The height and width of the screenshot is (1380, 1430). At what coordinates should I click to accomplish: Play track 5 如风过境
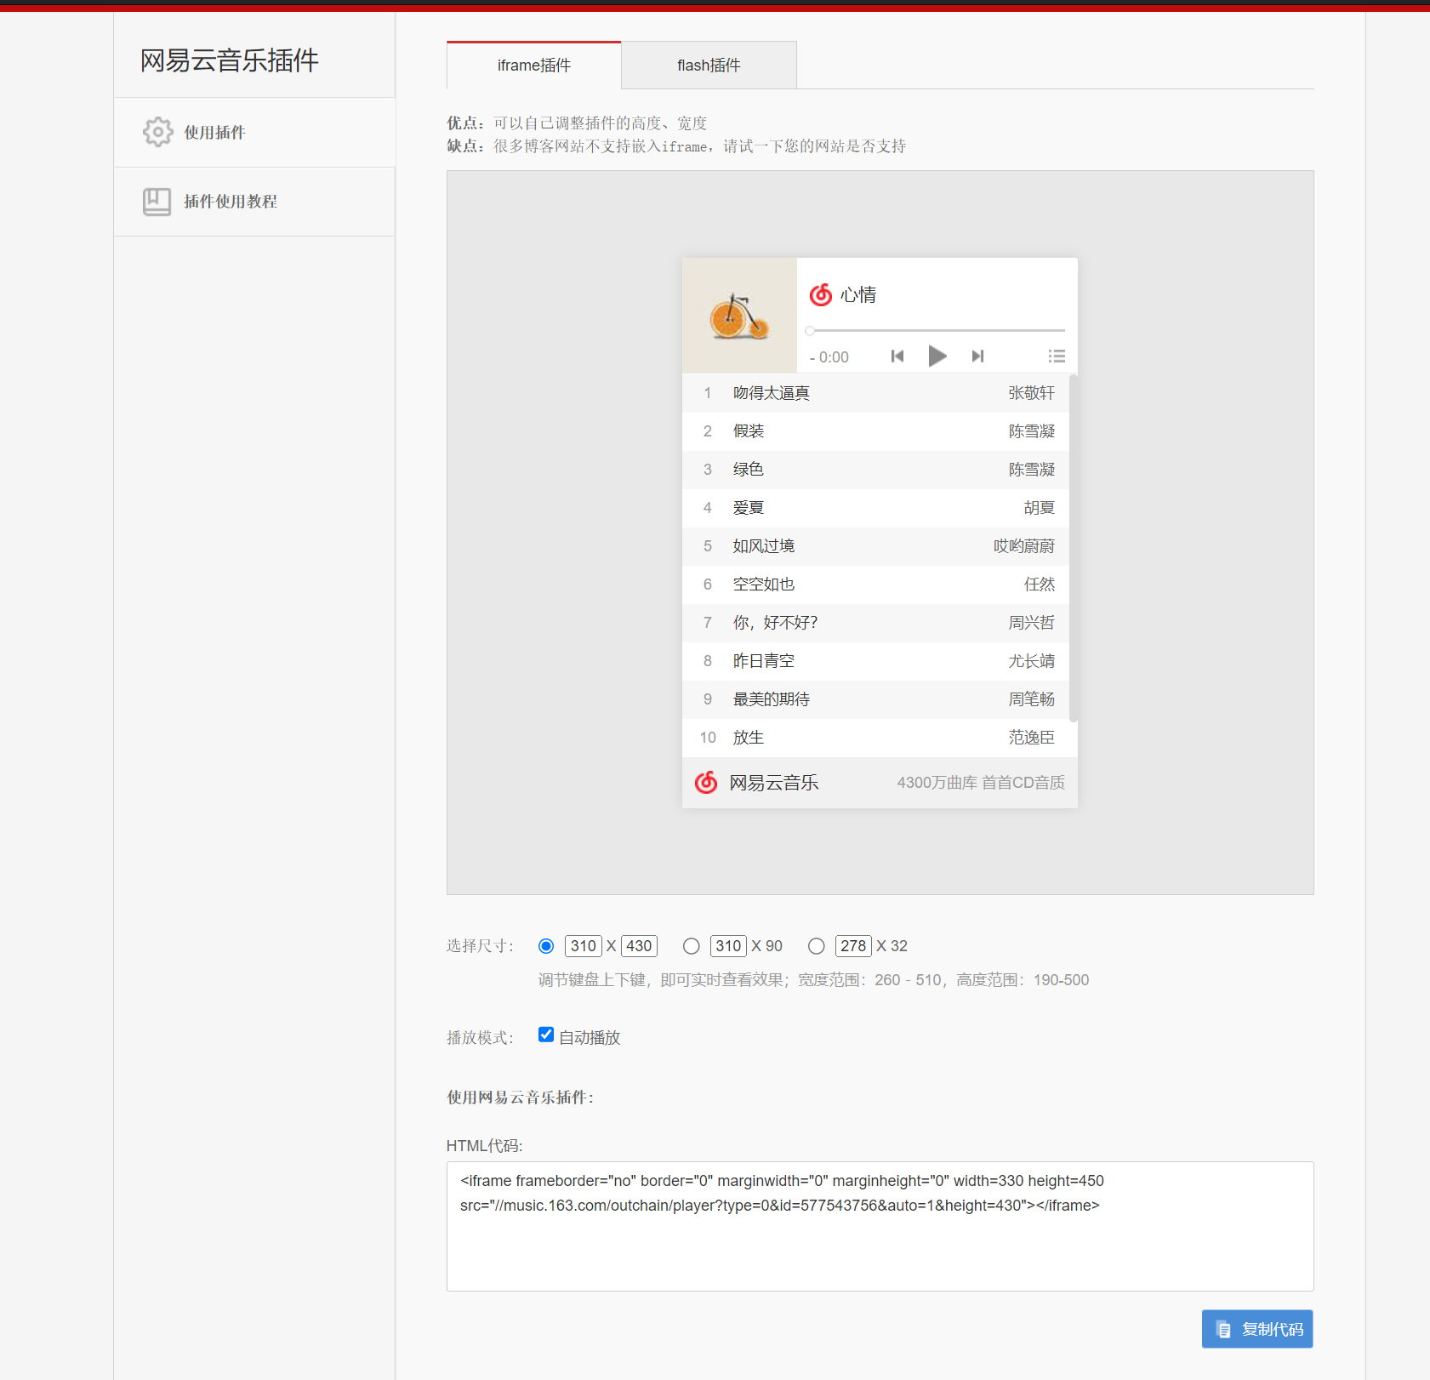tap(875, 546)
